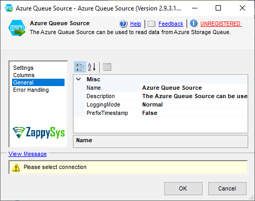The width and height of the screenshot is (255, 201).
Task: Click the title bar application icon
Action: point(9,8)
